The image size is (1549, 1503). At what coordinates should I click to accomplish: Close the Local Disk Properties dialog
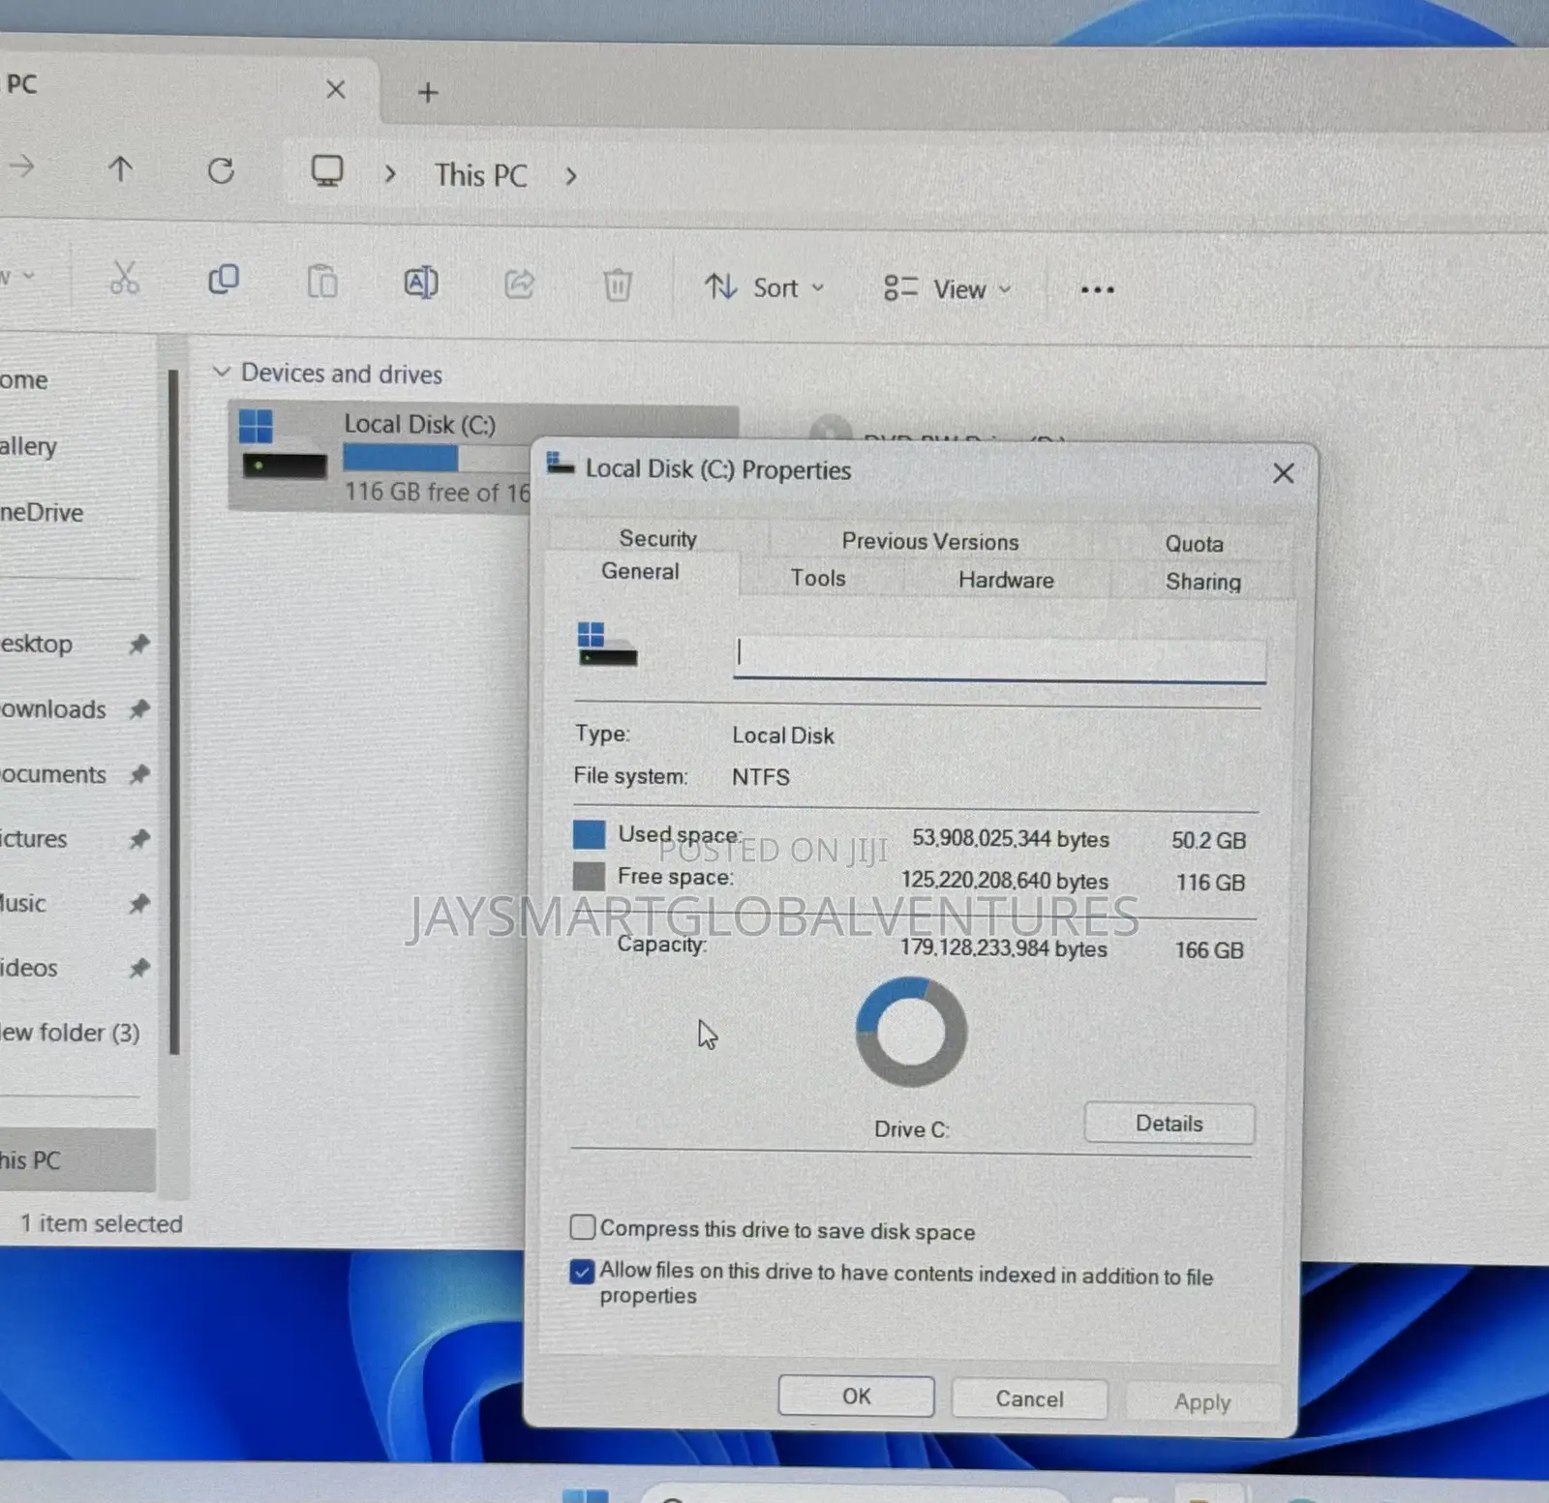click(1283, 473)
